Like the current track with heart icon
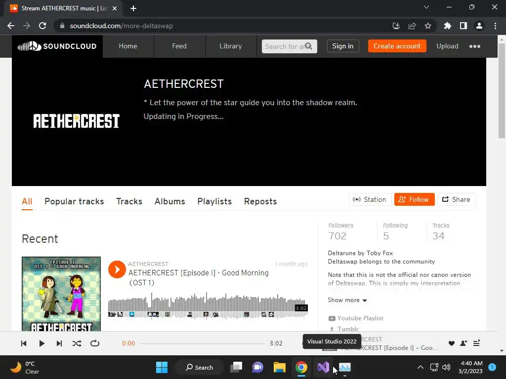The width and height of the screenshot is (506, 379). tap(452, 343)
